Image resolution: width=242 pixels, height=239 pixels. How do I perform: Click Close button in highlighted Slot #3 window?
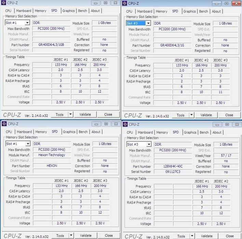pos(229,115)
